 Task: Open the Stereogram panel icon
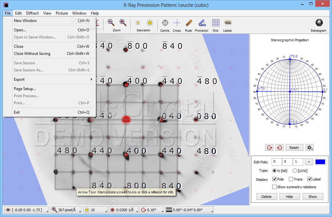point(319,23)
